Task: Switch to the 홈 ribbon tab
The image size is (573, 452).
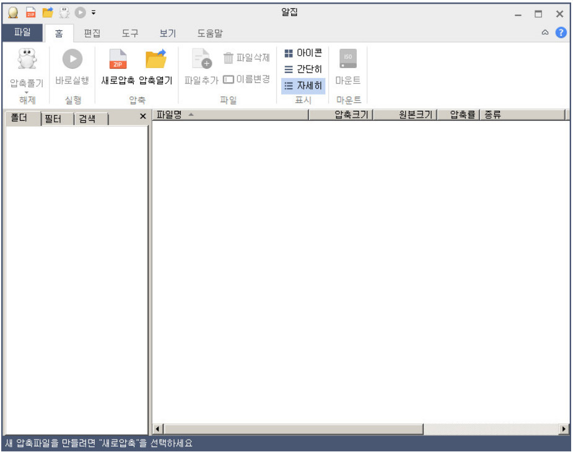Action: [x=59, y=33]
